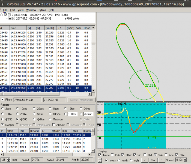Select the 100m results option
Screen dimensions: 191x164
(2, 114)
